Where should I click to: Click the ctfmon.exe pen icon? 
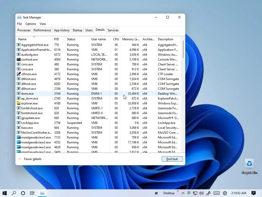tap(18, 74)
